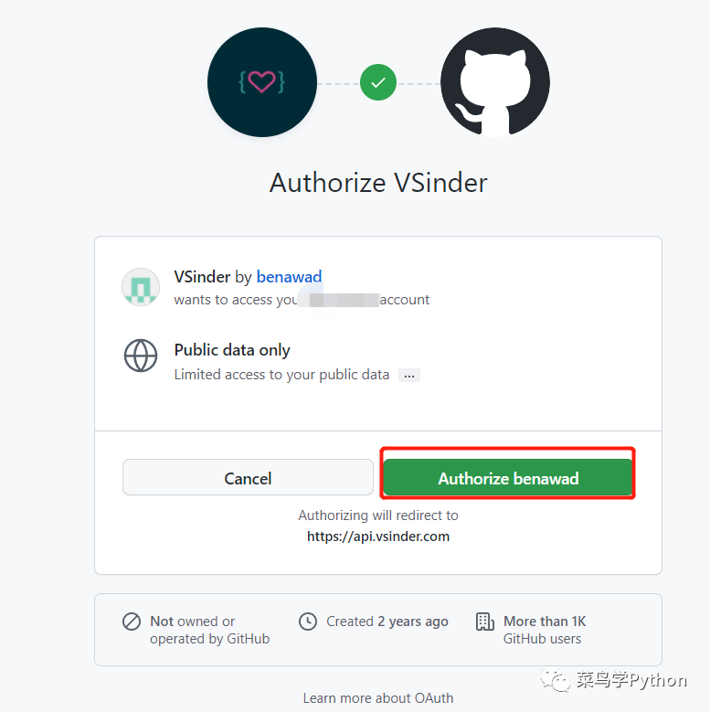710x712 pixels.
Task: Open Learn more about OAuth link
Action: pos(378,698)
